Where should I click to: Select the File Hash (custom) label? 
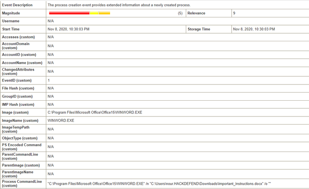point(18,88)
